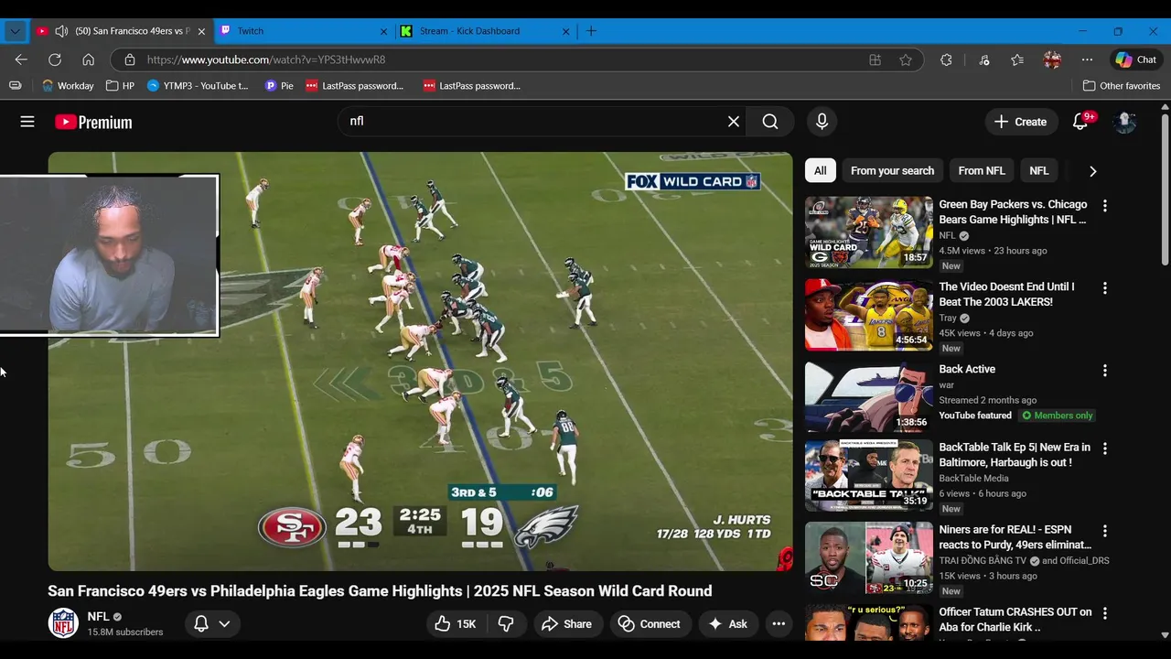Image resolution: width=1171 pixels, height=659 pixels.
Task: Open options for Officer Tatum video
Action: [1104, 613]
